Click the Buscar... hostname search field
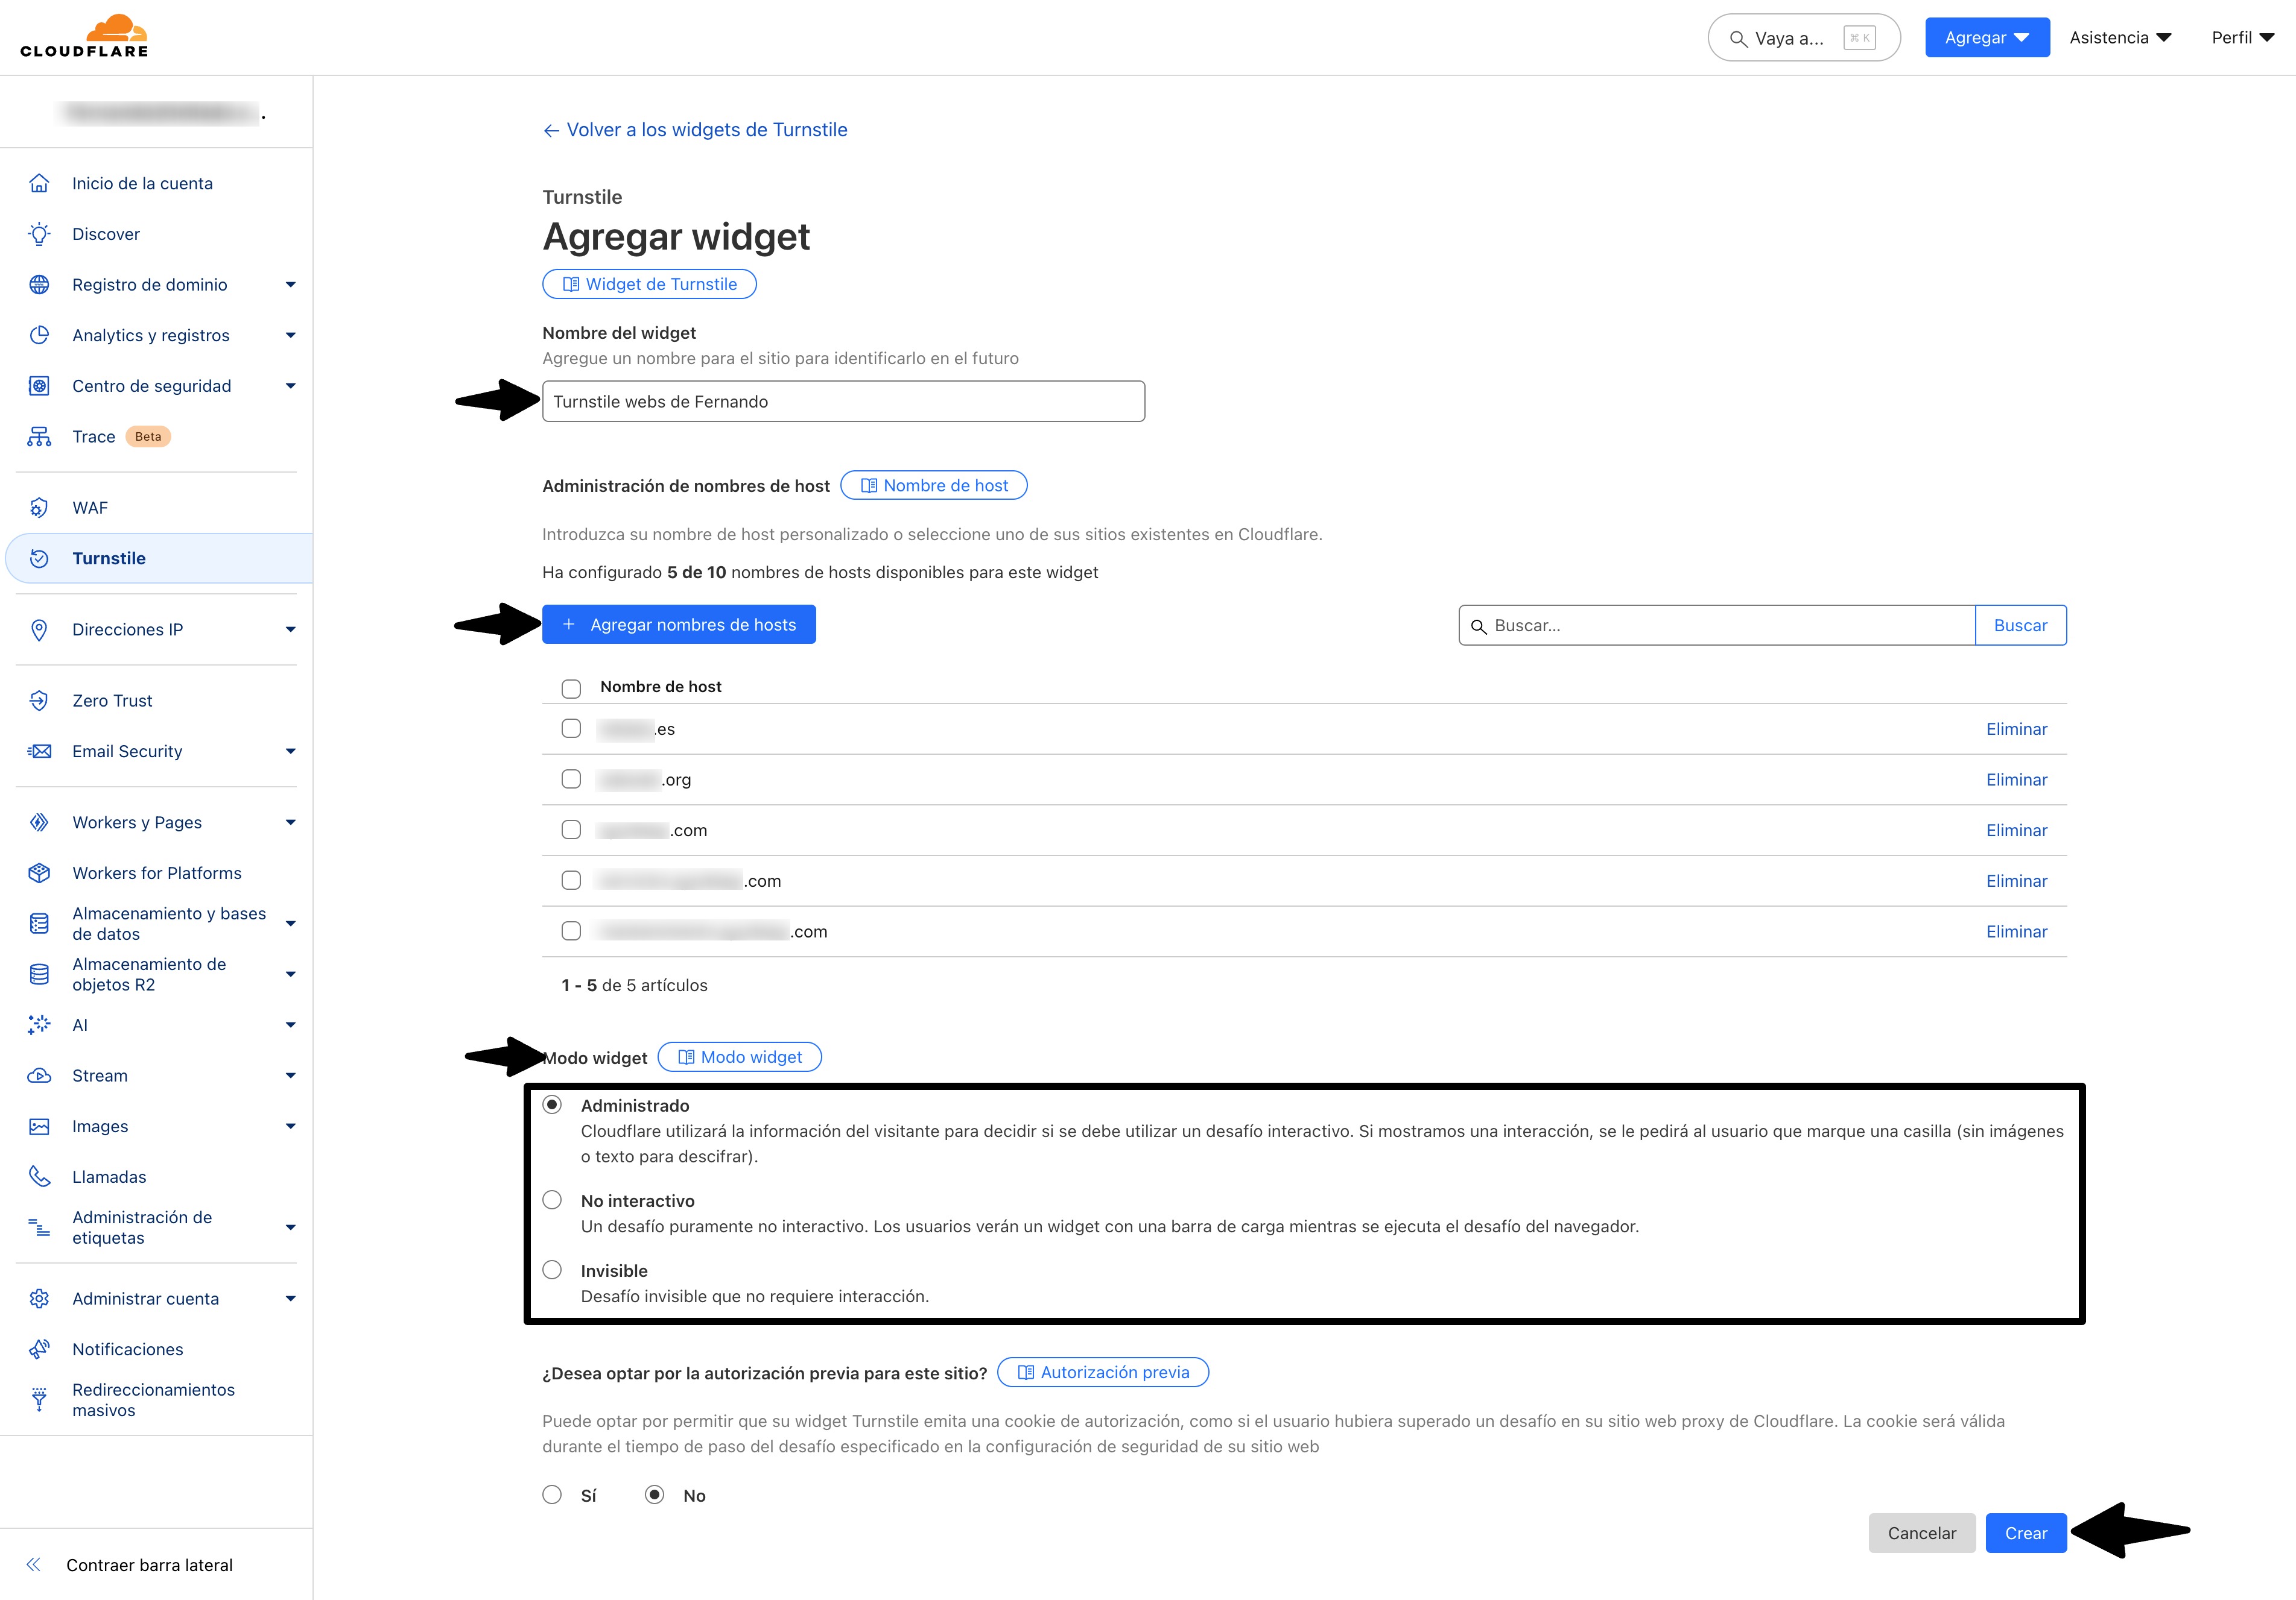2296x1600 pixels. point(1717,625)
